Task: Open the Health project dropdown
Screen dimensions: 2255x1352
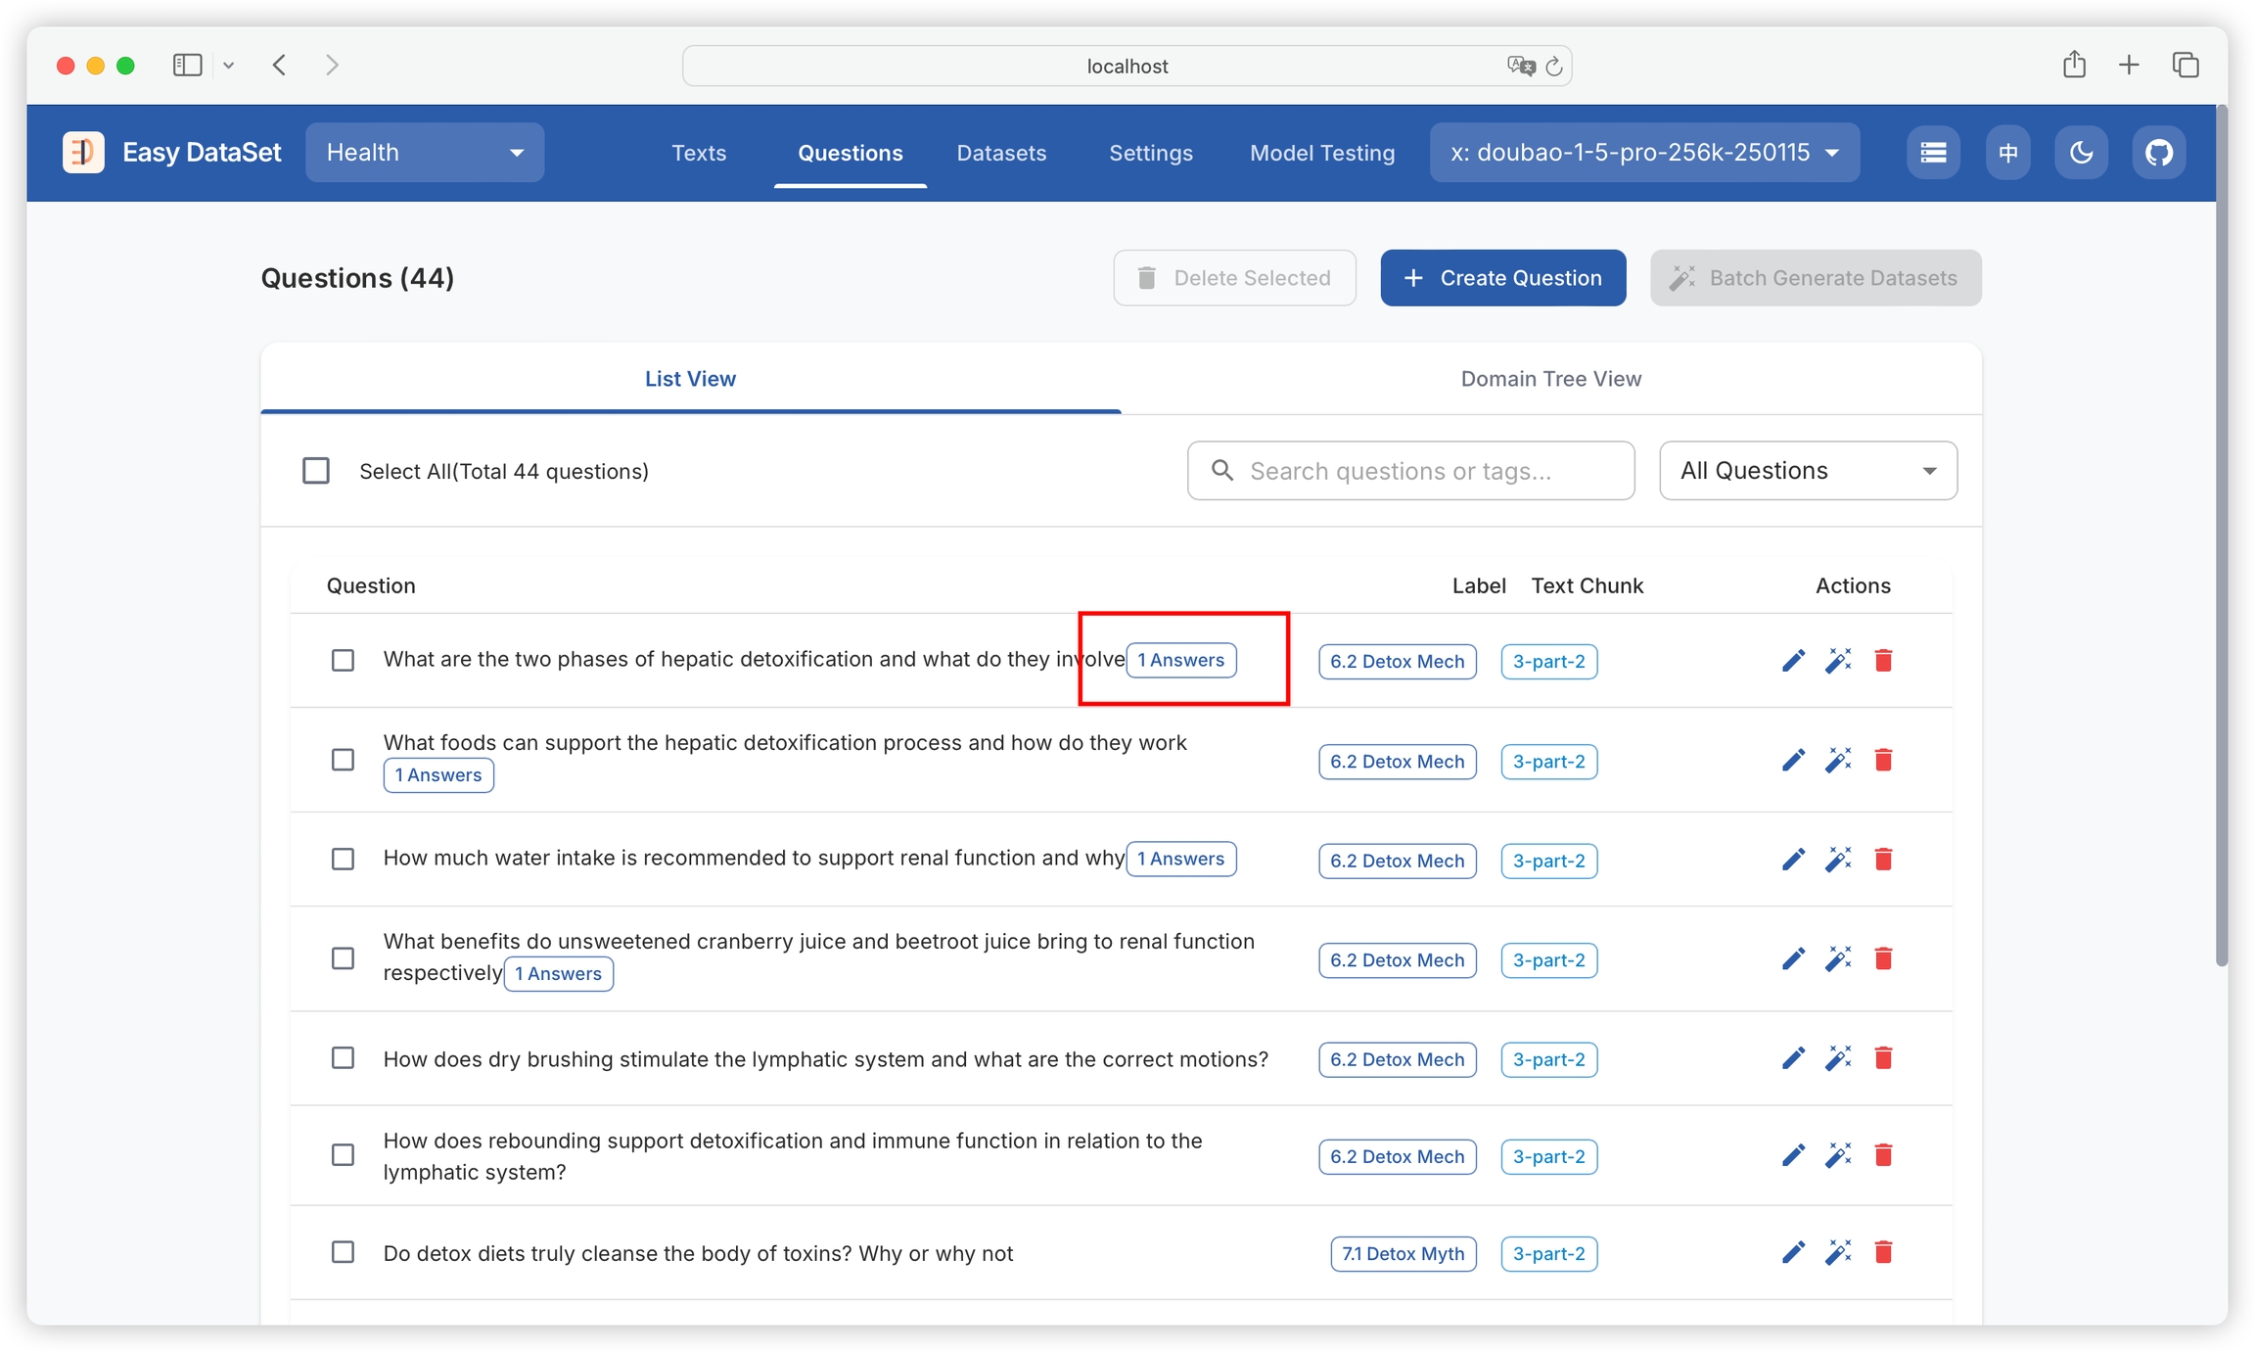Action: (425, 153)
